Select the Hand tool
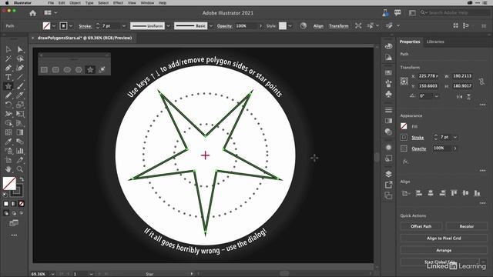The image size is (493, 277). pos(8,169)
